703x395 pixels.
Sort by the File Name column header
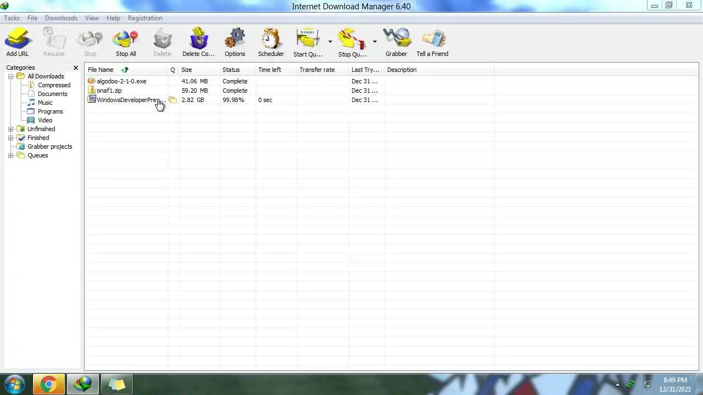126,70
